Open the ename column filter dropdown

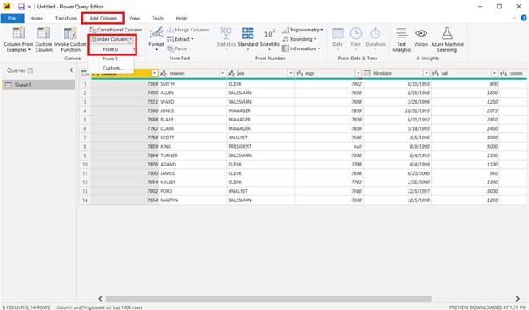222,73
